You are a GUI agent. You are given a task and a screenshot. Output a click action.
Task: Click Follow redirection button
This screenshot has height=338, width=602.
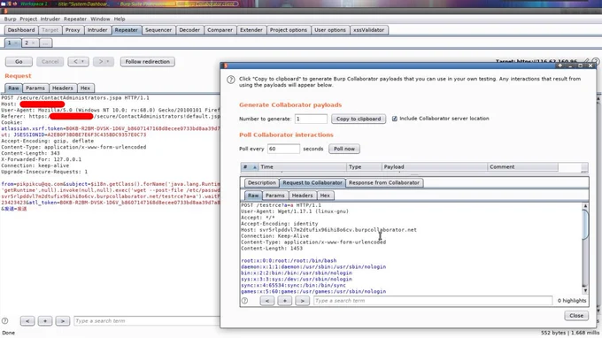[x=148, y=61]
